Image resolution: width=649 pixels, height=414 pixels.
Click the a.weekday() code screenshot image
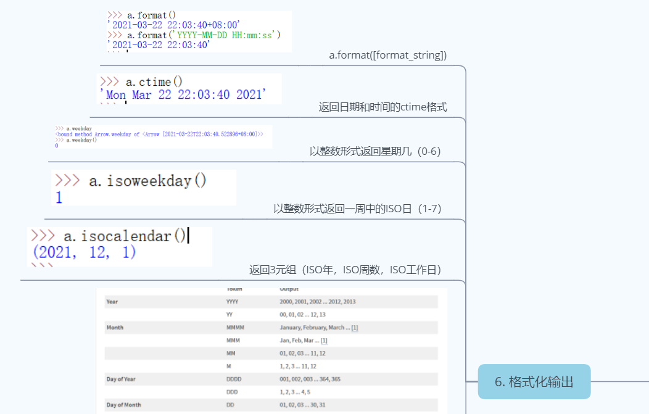click(163, 136)
